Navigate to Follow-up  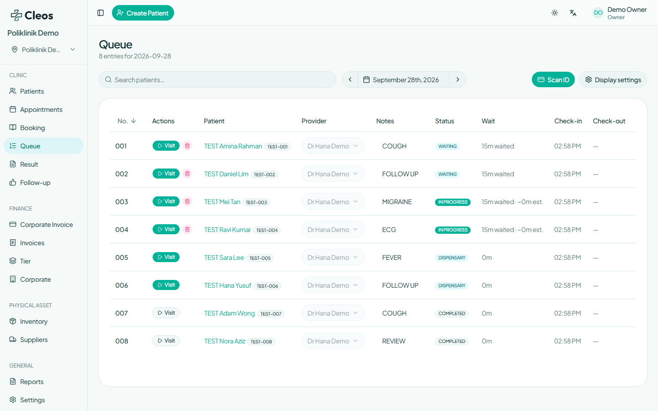[x=43, y=183]
